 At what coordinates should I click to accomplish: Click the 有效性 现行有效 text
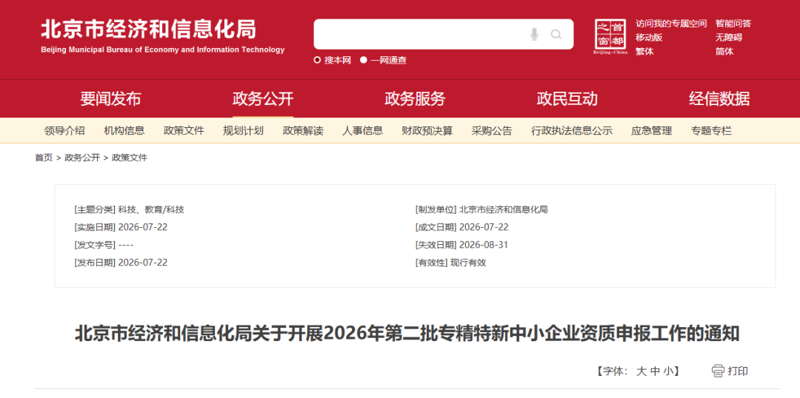tap(450, 263)
